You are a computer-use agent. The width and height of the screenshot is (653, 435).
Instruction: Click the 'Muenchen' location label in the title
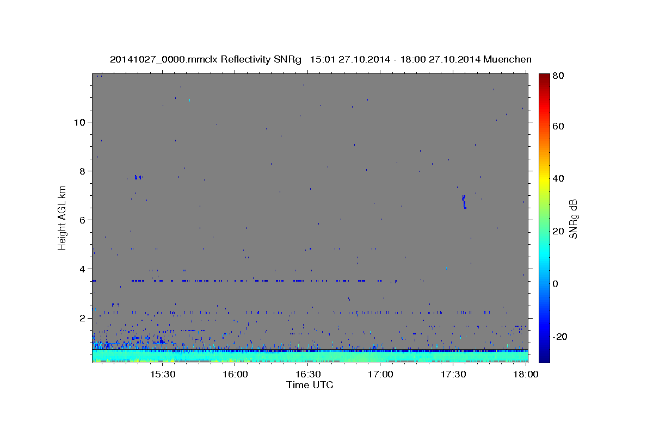pyautogui.click(x=507, y=59)
